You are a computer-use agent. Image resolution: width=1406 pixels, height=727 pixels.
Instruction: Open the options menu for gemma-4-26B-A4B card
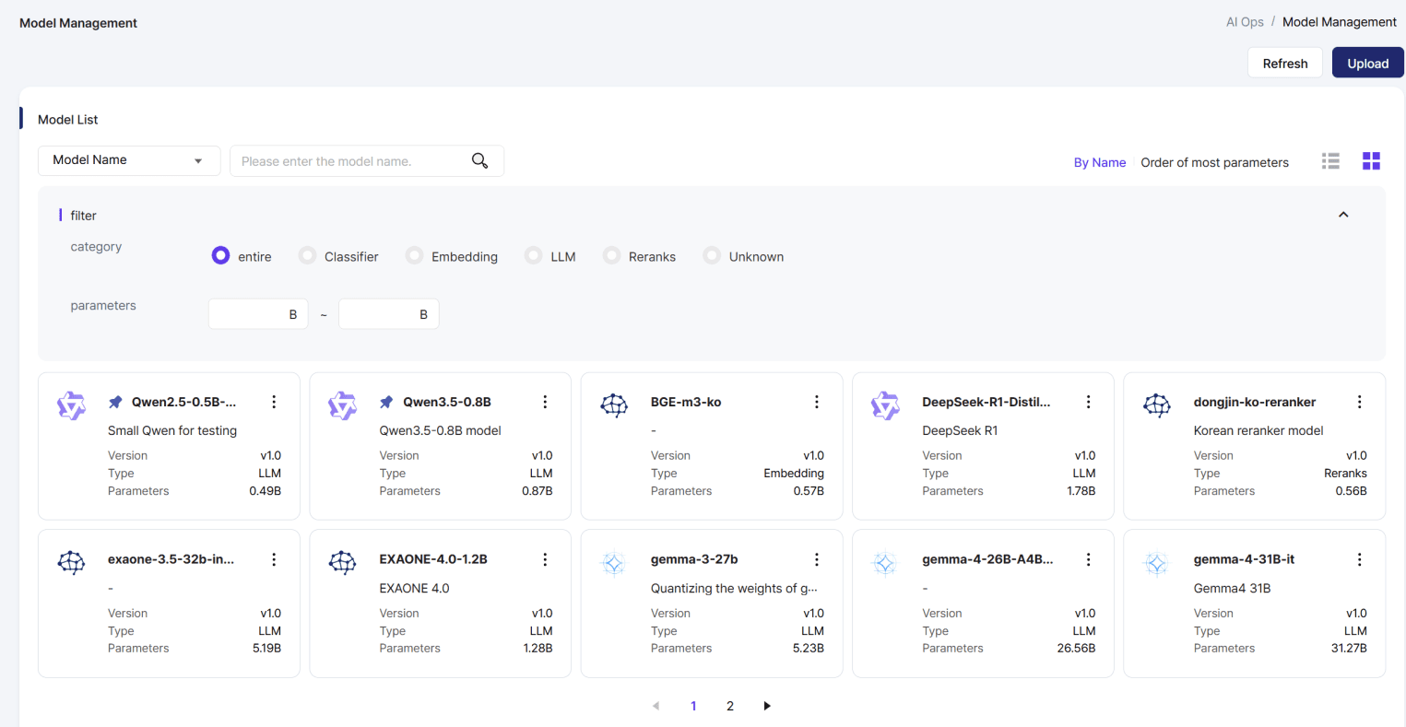[x=1088, y=559]
